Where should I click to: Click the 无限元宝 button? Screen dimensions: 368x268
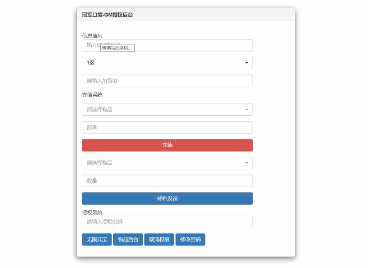tap(97, 240)
